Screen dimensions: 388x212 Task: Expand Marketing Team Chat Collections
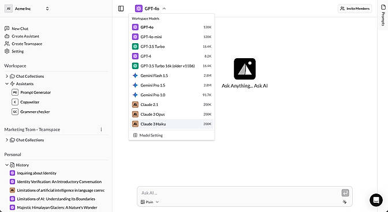[x=7, y=140]
